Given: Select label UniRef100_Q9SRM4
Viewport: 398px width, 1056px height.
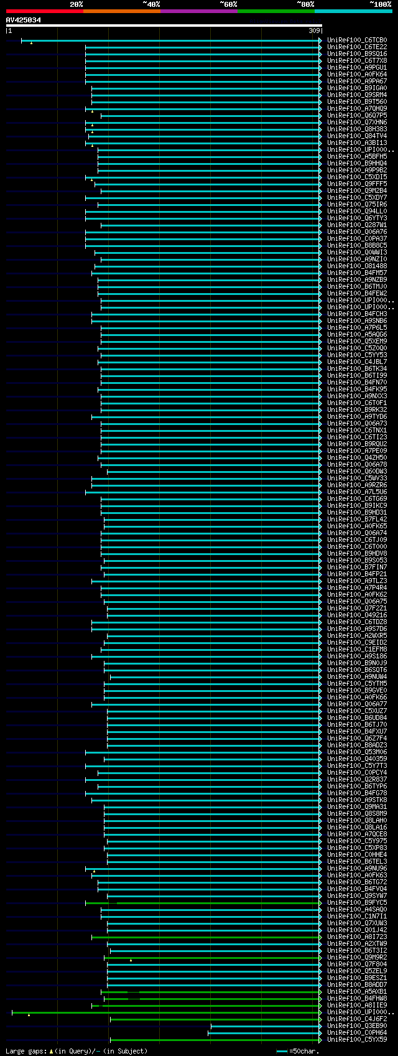Looking at the screenshot, I should tap(357, 95).
